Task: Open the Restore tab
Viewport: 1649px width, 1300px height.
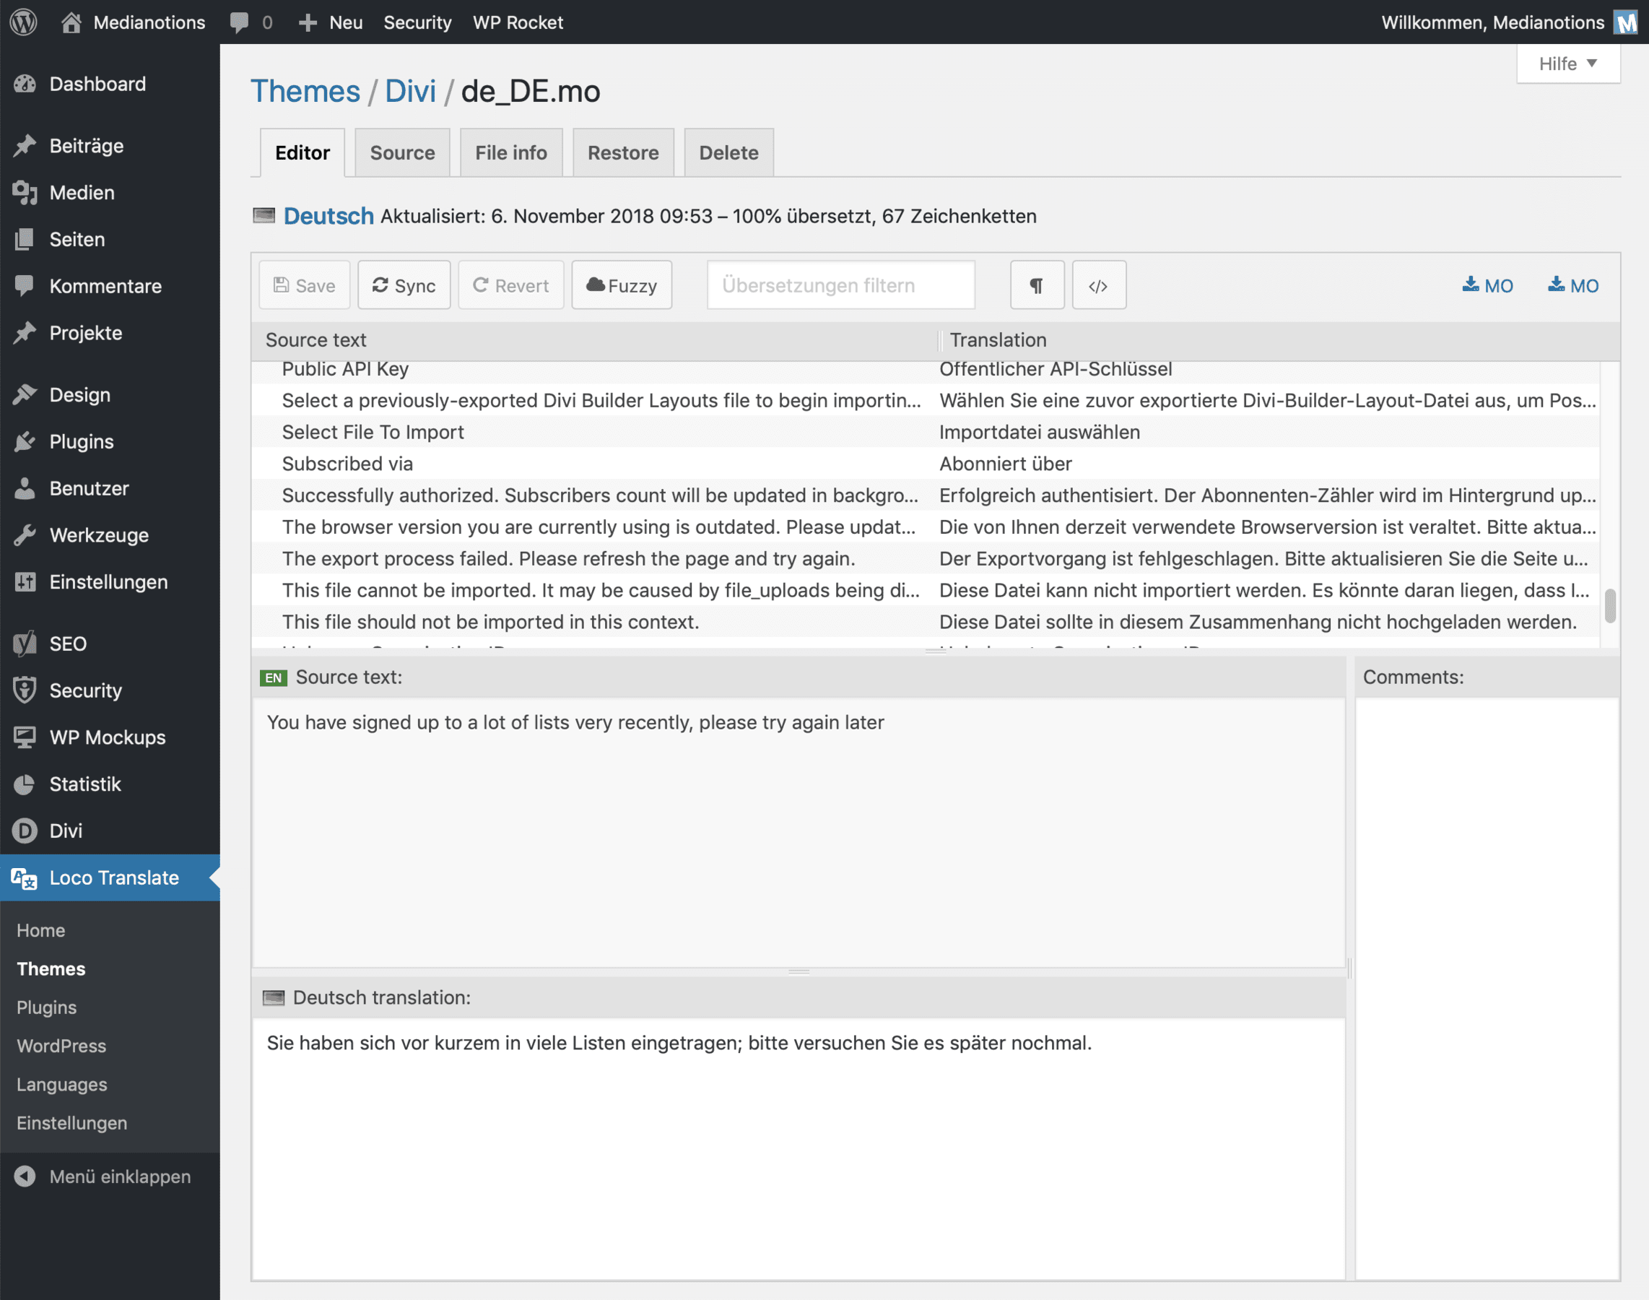Action: coord(623,153)
